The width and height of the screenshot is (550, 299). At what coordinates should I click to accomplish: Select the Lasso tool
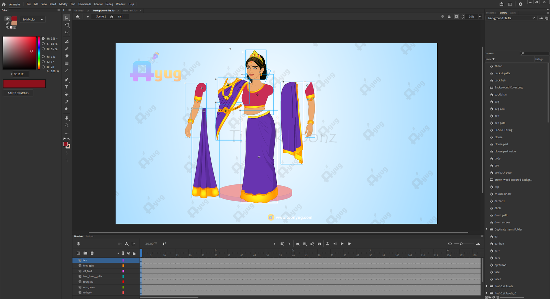[67, 32]
